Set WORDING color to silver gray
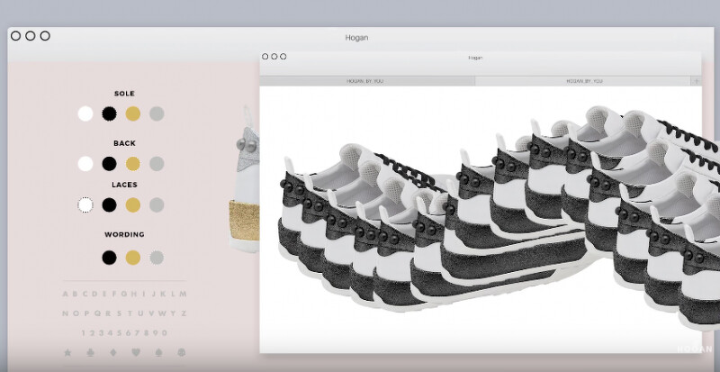 pos(157,258)
